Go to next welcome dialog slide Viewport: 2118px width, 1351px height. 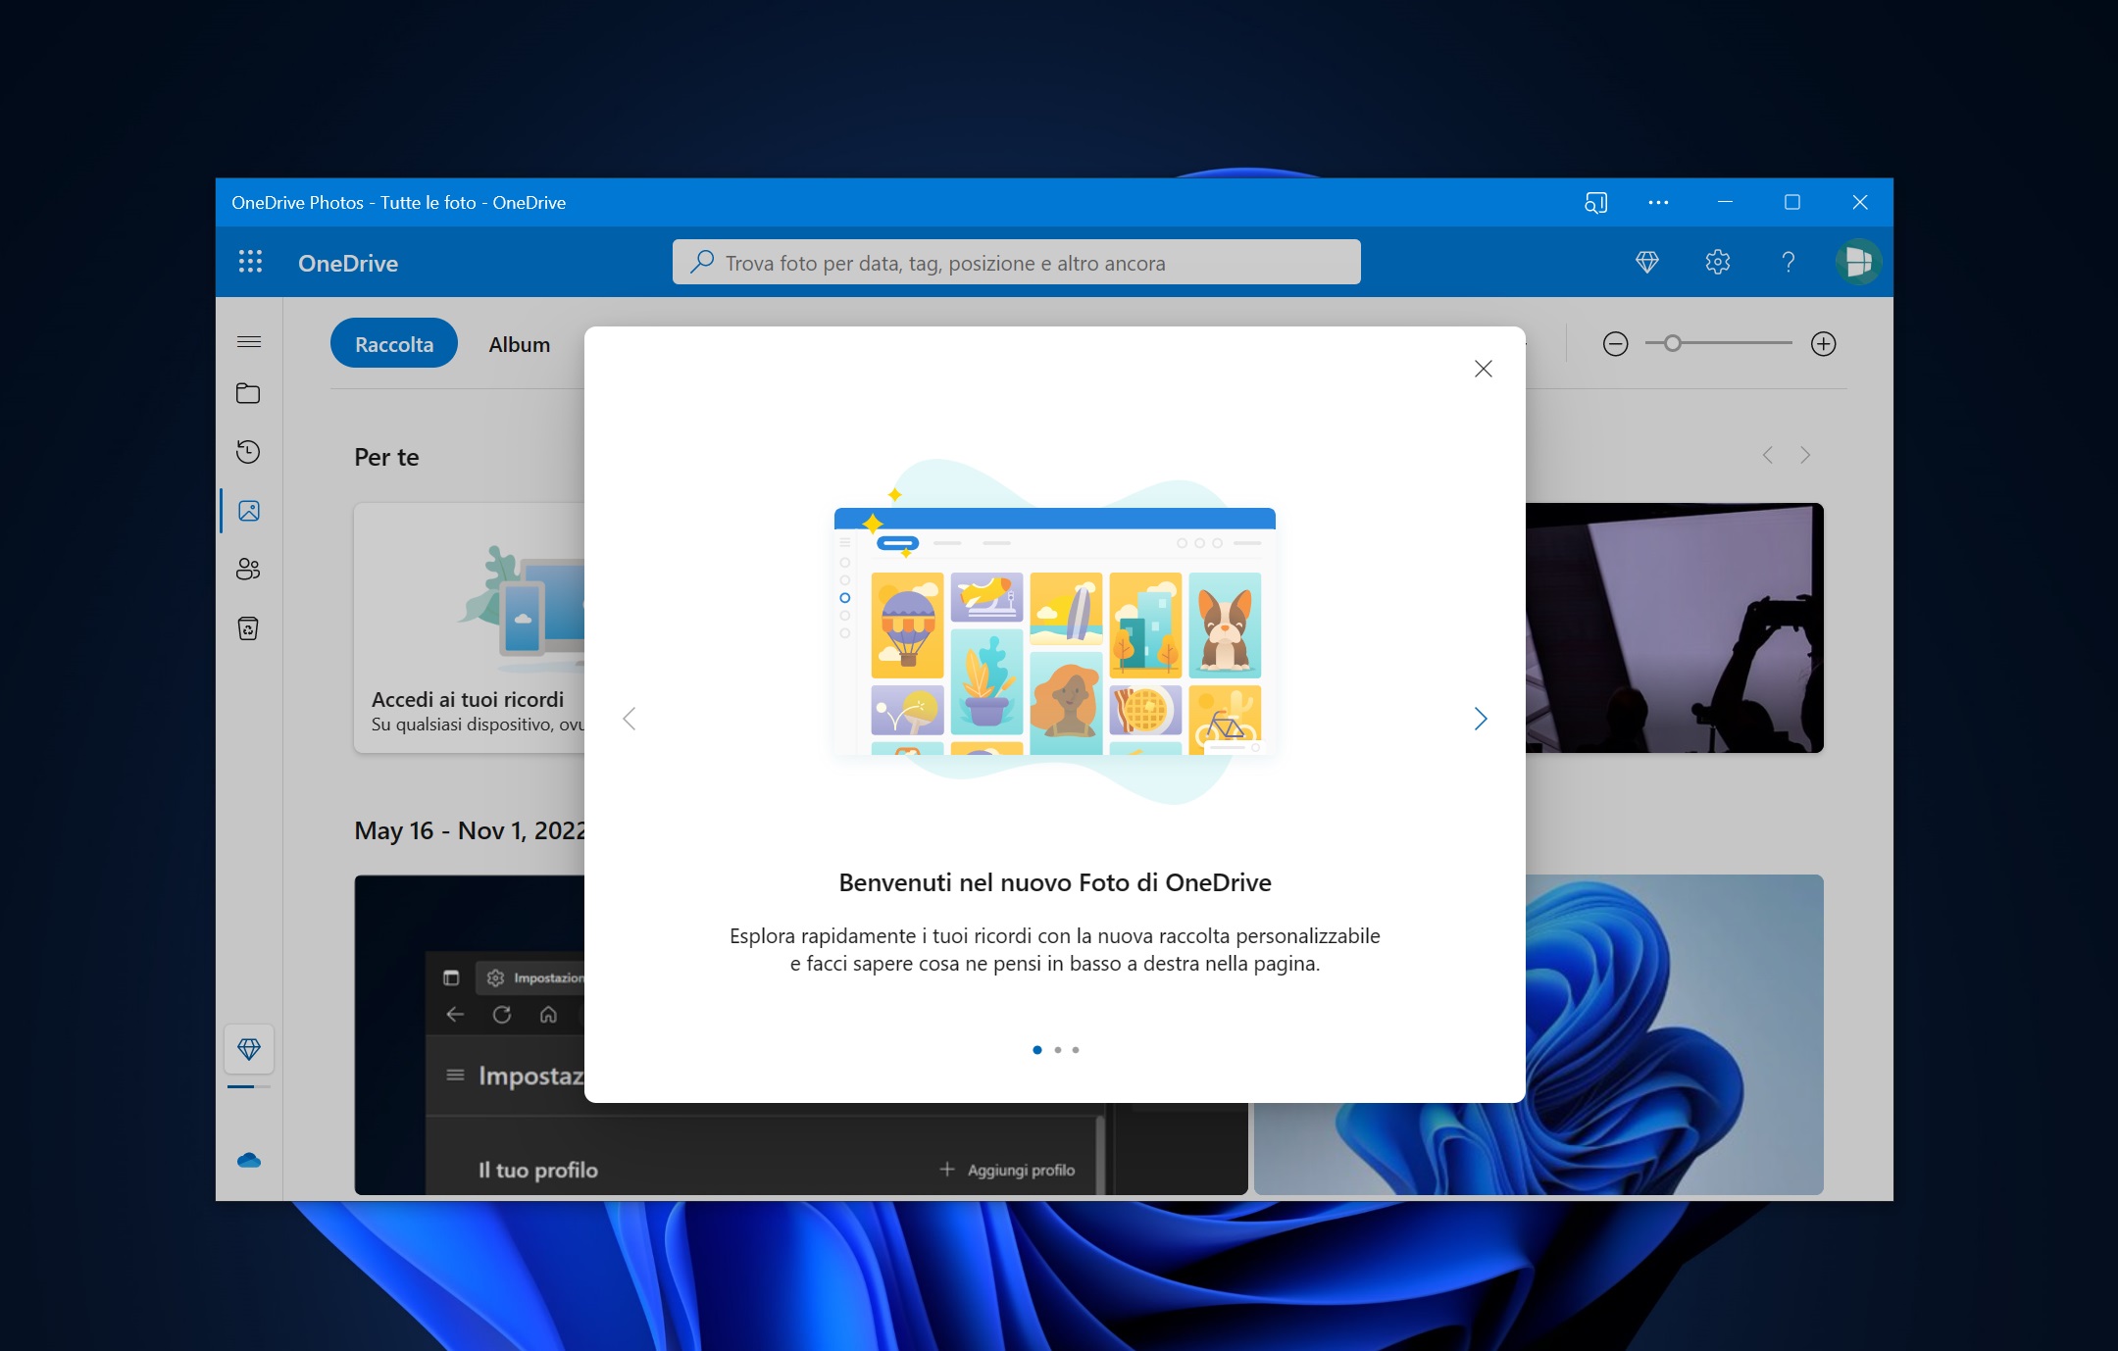tap(1481, 719)
